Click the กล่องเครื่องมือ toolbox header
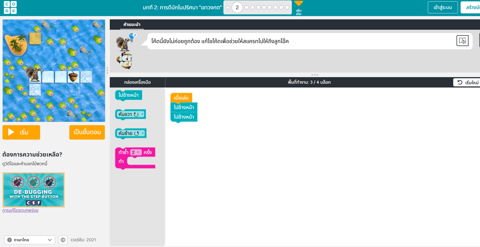Screen dimensions: 480x247 pyautogui.click(x=137, y=82)
